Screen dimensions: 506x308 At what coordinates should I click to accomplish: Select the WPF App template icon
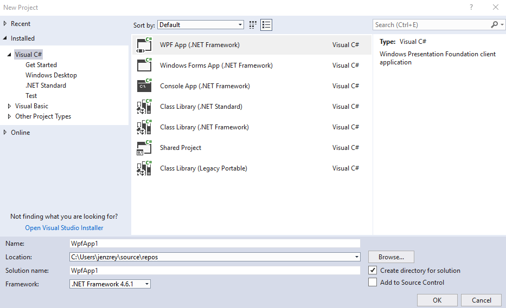click(144, 45)
